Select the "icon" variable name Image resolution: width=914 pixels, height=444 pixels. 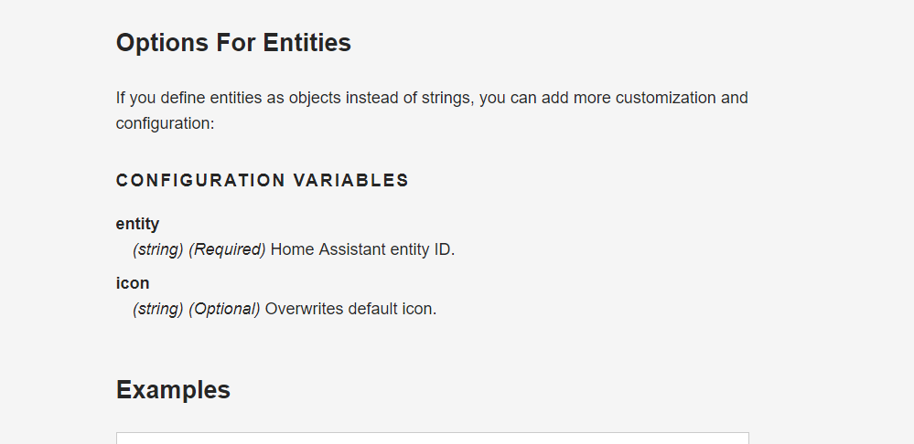(x=133, y=283)
